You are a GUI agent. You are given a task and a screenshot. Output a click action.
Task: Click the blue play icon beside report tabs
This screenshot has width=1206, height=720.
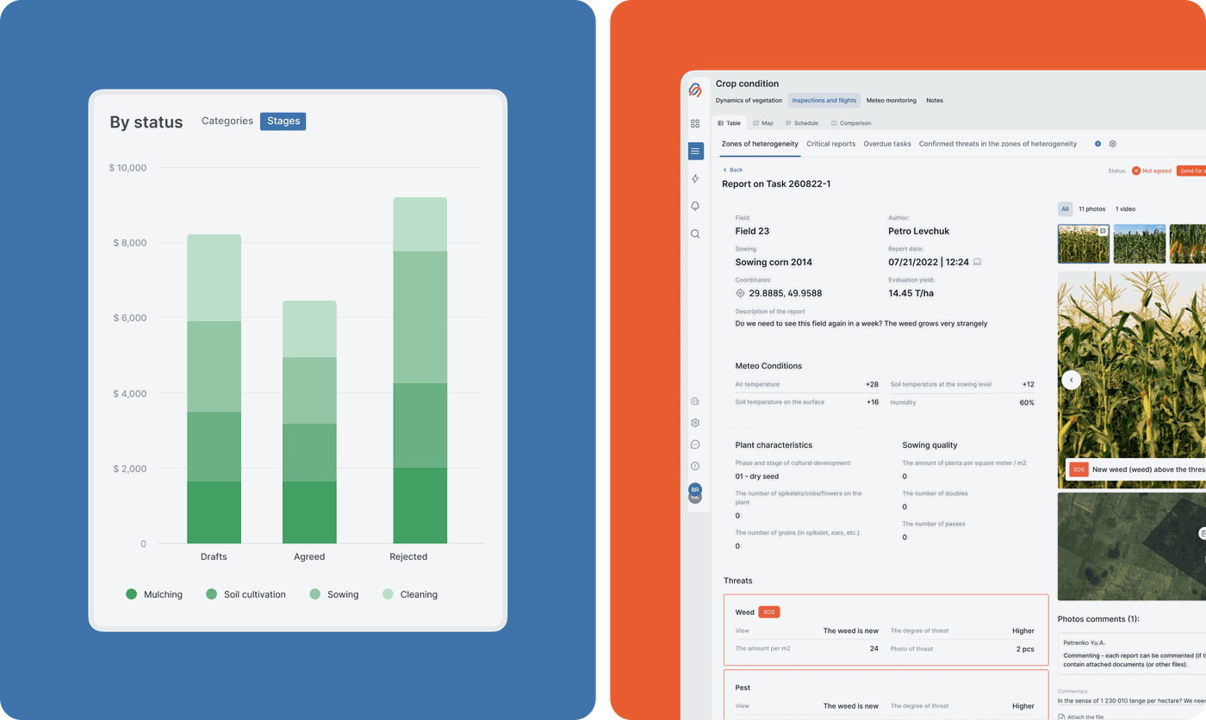[1097, 144]
